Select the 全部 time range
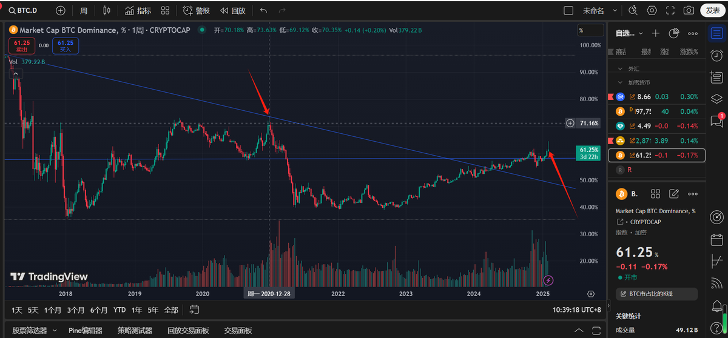 171,310
